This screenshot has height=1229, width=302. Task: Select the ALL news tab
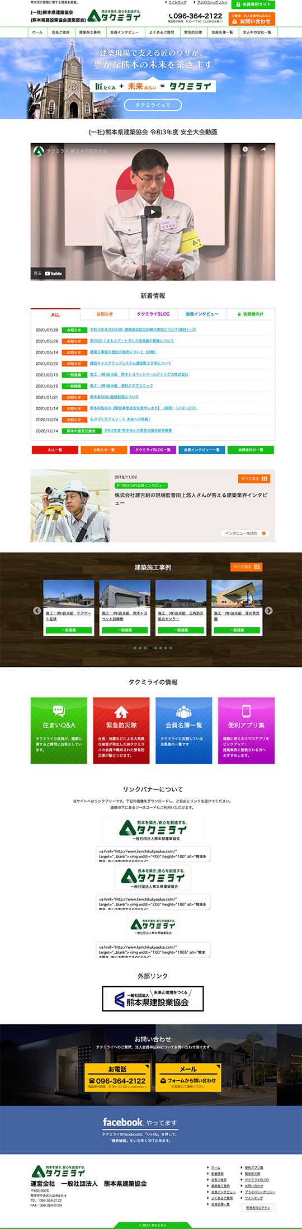pos(55,314)
